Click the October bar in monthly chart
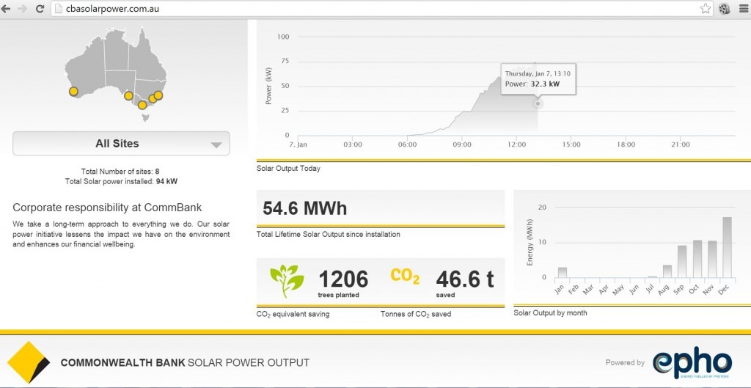Viewport: 751px width, 388px height. point(697,259)
